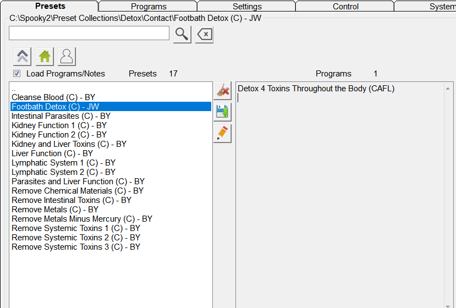Select Cleanse Blood (C) - BY preset

(53, 97)
